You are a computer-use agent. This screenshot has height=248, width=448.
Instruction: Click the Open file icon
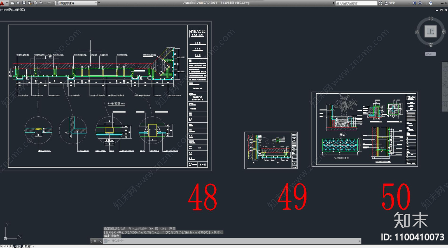[18, 3]
